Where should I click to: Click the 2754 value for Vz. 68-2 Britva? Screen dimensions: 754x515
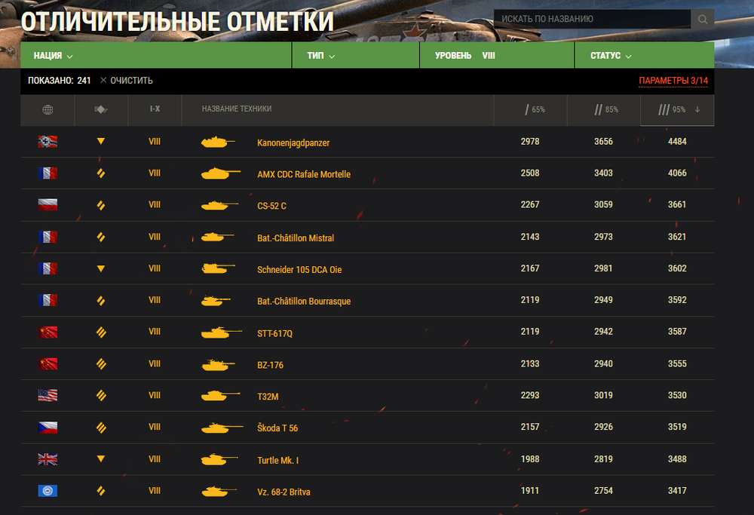[x=603, y=491]
